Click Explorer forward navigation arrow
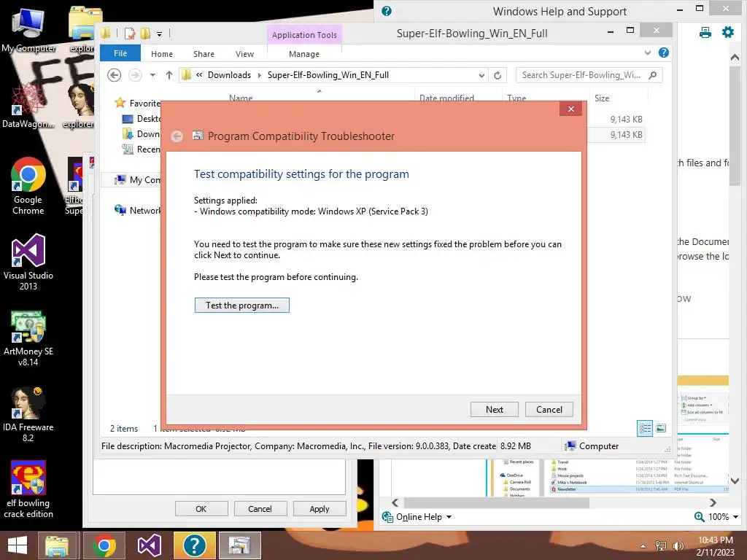This screenshot has width=747, height=560. pos(135,75)
